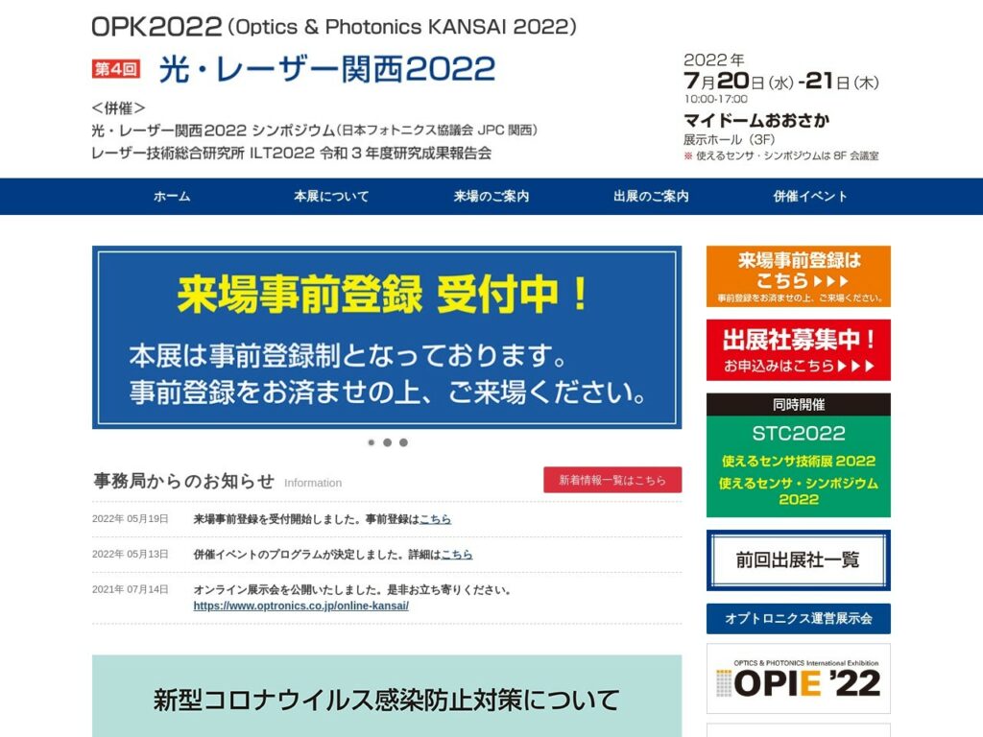
Task: Click the OPIE '22 exhibition logo
Action: 798,678
